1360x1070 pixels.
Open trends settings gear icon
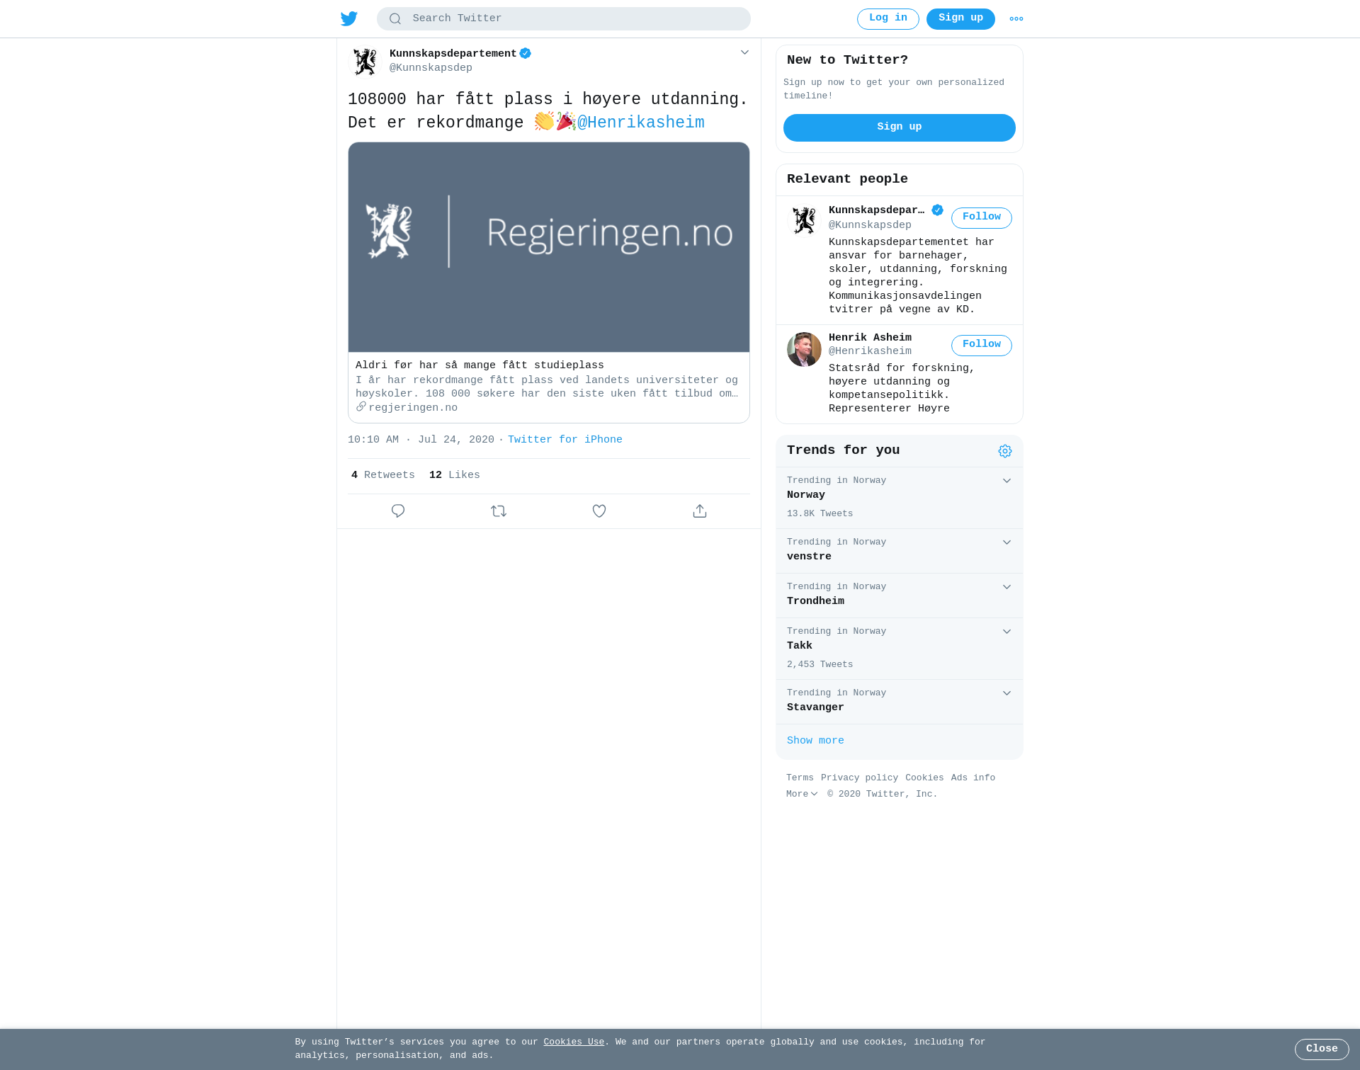tap(1005, 451)
